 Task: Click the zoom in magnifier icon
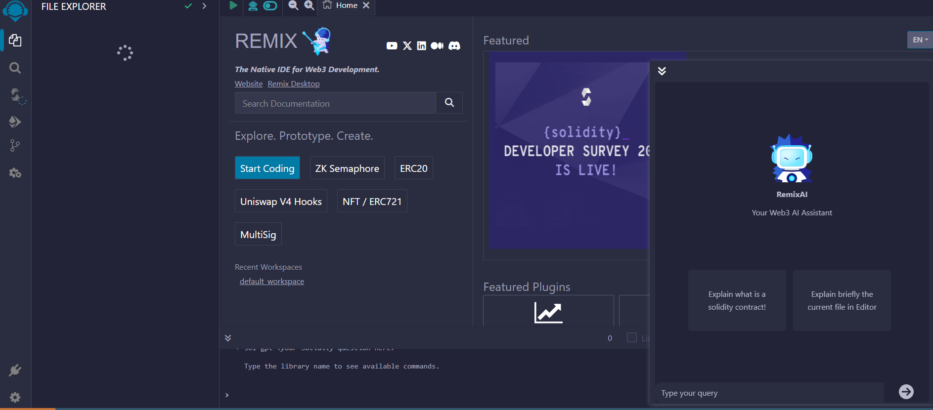309,5
